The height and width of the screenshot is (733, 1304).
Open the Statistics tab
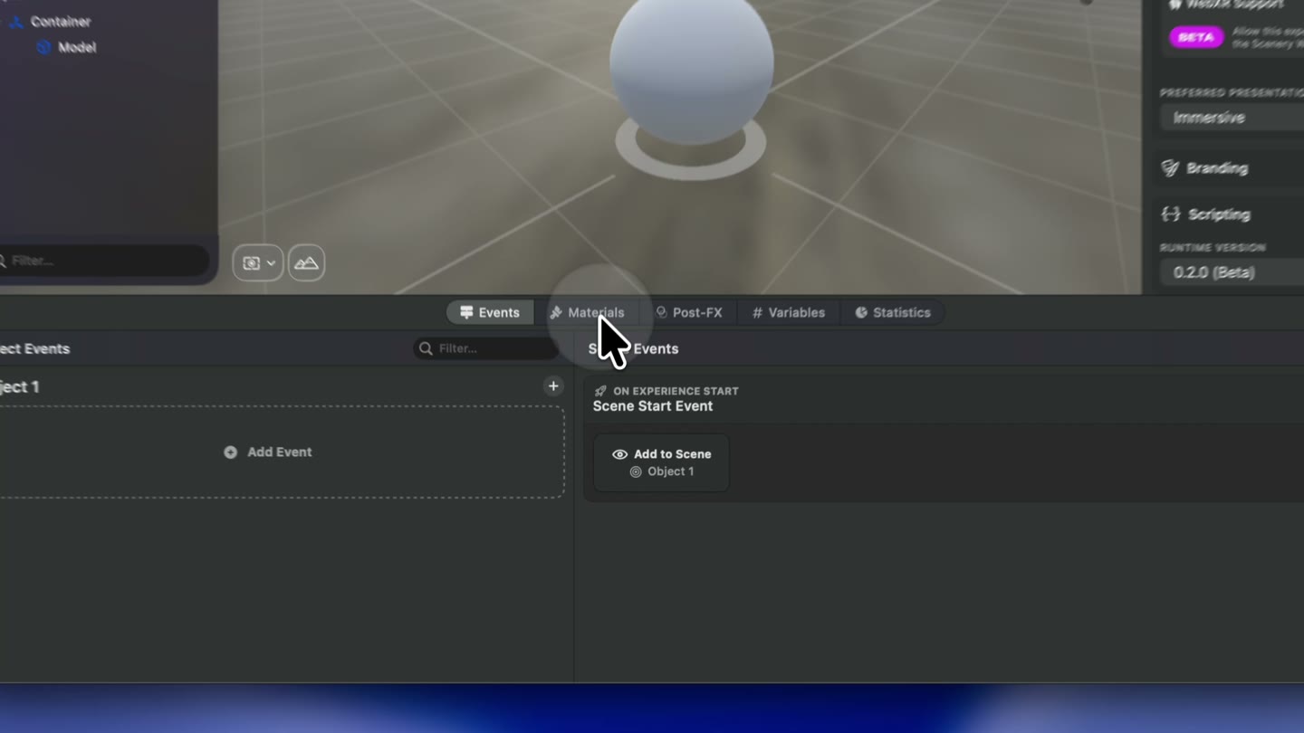(893, 312)
